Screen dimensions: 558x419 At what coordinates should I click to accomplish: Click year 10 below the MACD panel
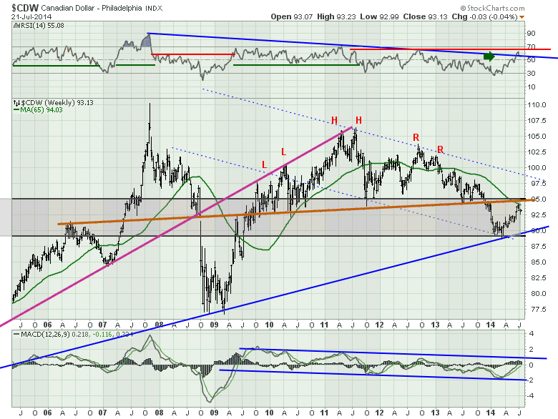[x=270, y=413]
